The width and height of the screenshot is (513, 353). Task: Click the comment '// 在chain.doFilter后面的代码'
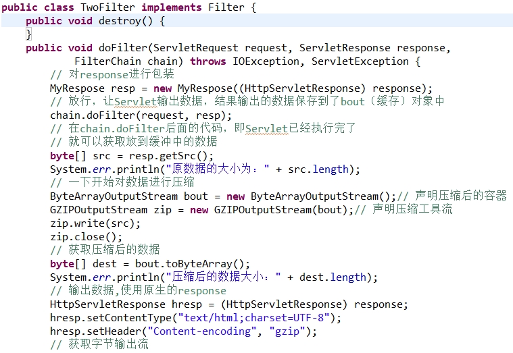click(x=203, y=128)
